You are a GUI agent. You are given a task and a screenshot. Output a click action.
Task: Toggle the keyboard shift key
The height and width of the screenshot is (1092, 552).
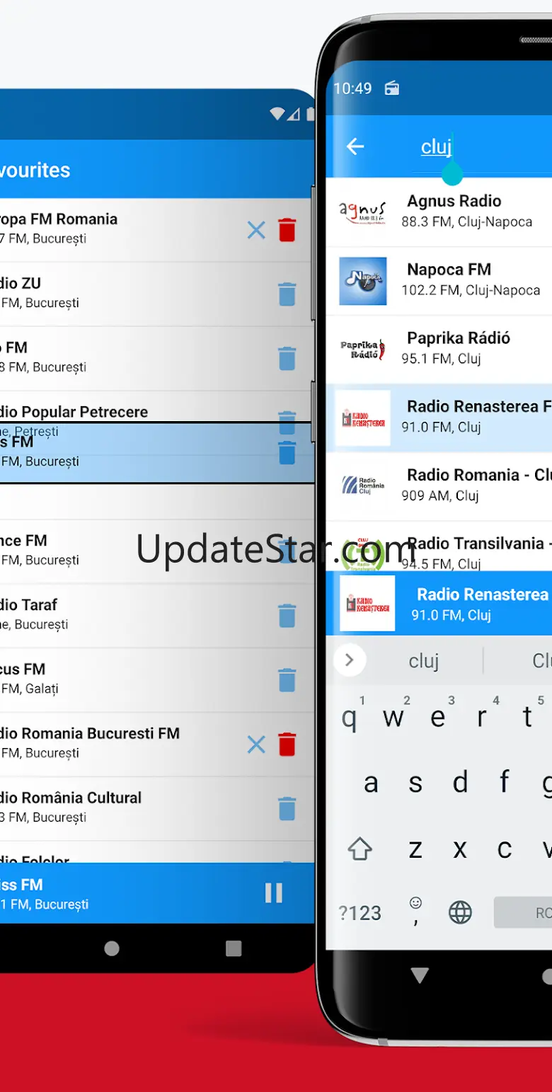360,849
